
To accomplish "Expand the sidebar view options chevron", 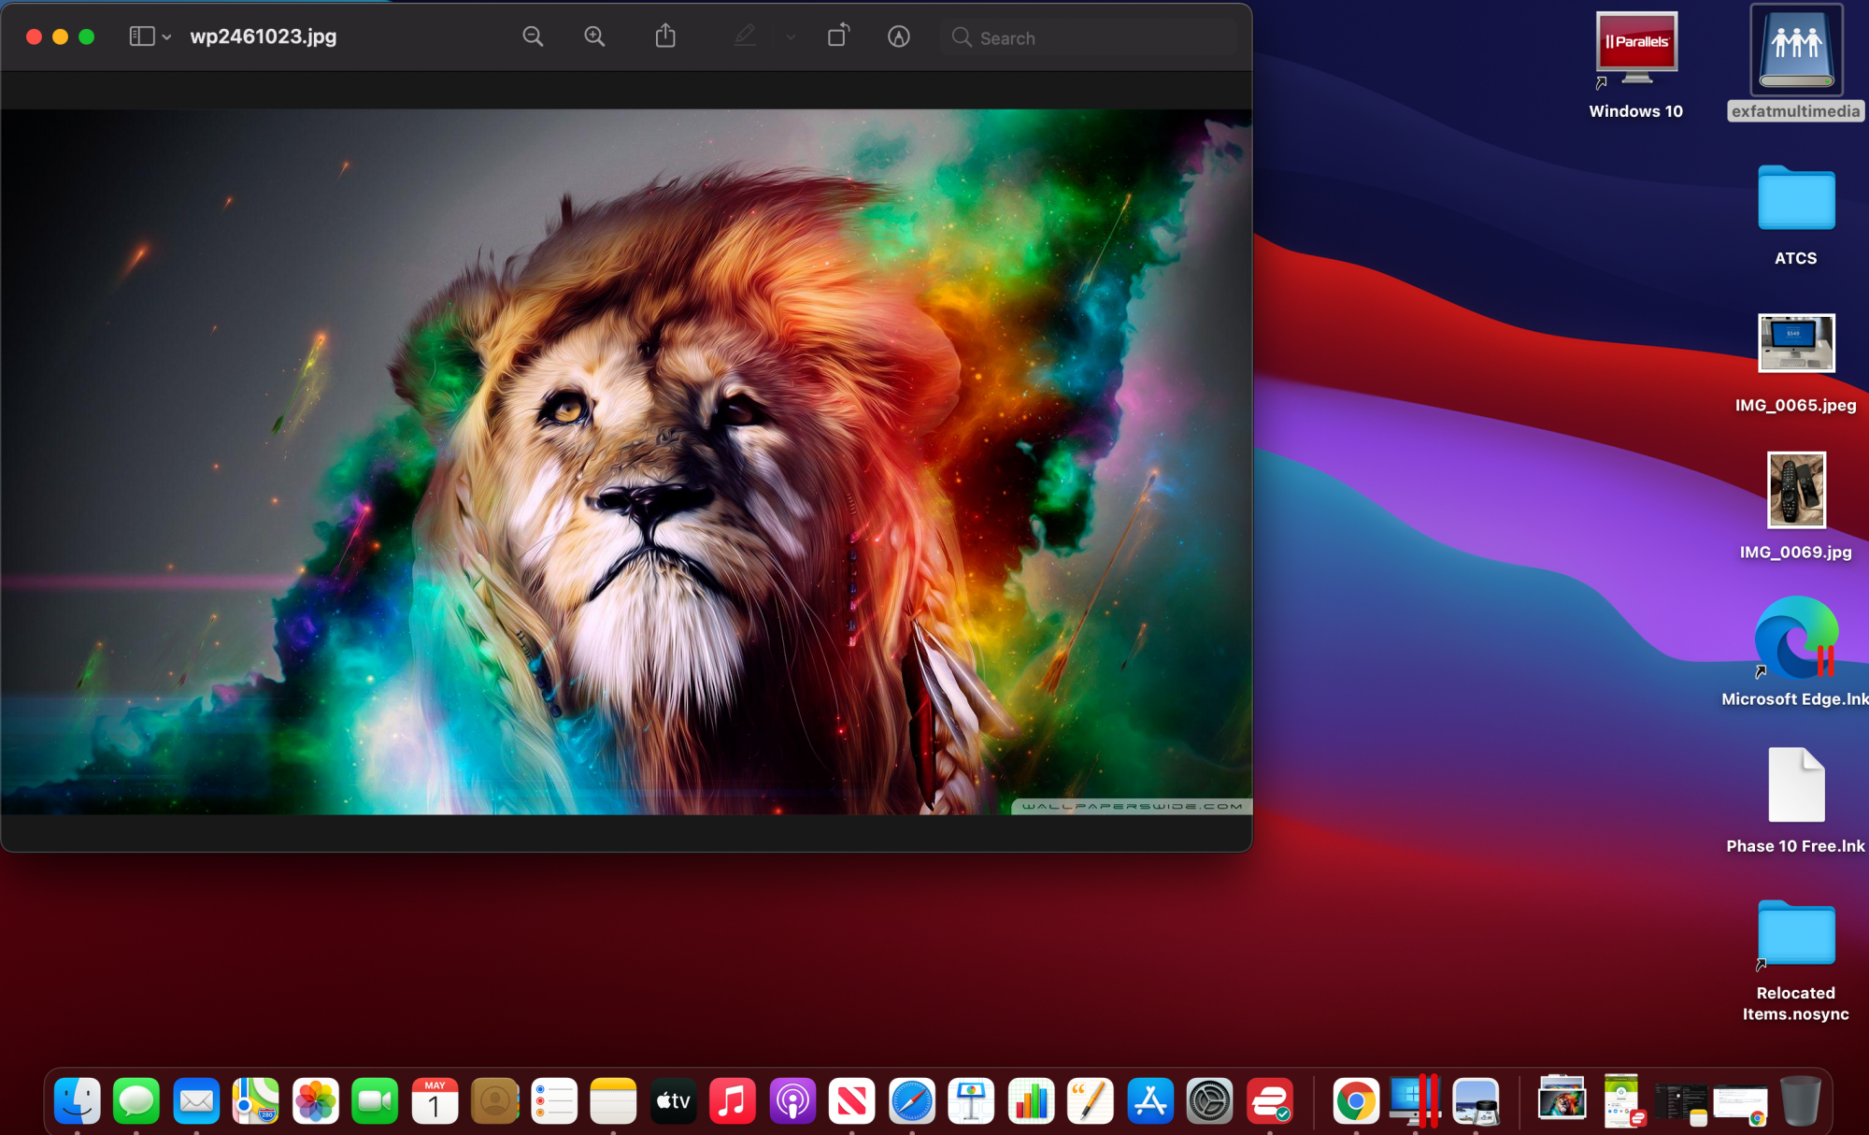I will (x=166, y=37).
